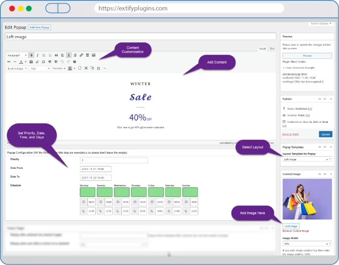This screenshot has width=339, height=265.
Task: Open the Book Antiqua font family dropdown
Action: tap(17, 68)
